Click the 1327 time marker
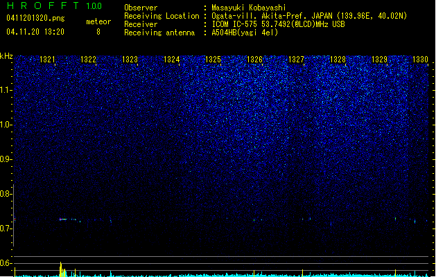The height and width of the screenshot is (277, 436). [296, 60]
